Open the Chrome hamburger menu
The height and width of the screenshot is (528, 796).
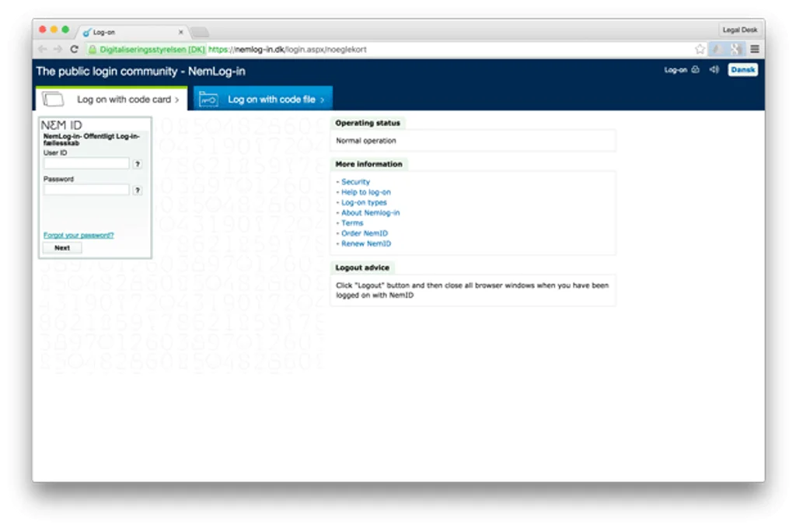[x=755, y=49]
